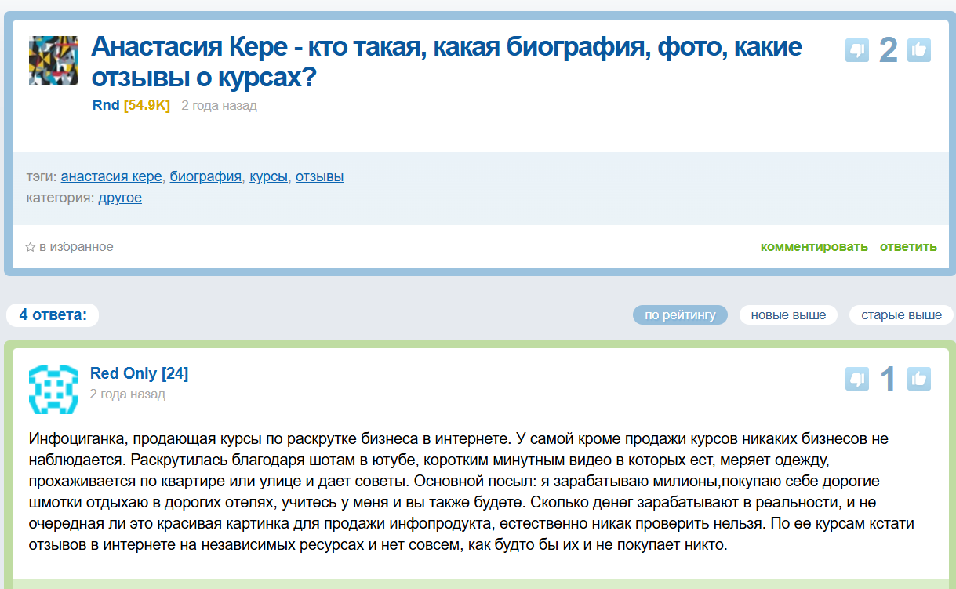The width and height of the screenshot is (956, 589).
Task: Sort answers with новые выше
Action: 788,315
